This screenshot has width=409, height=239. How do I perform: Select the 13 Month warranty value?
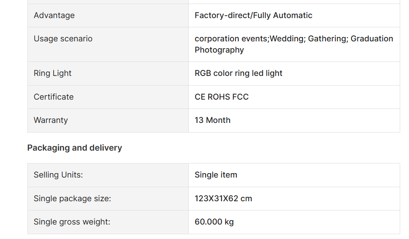(x=212, y=120)
